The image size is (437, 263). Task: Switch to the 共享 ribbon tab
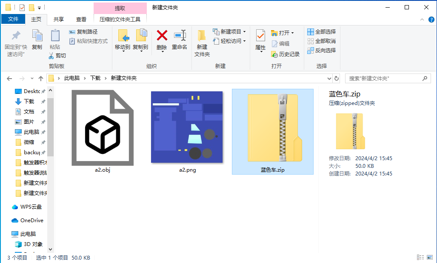click(x=59, y=19)
